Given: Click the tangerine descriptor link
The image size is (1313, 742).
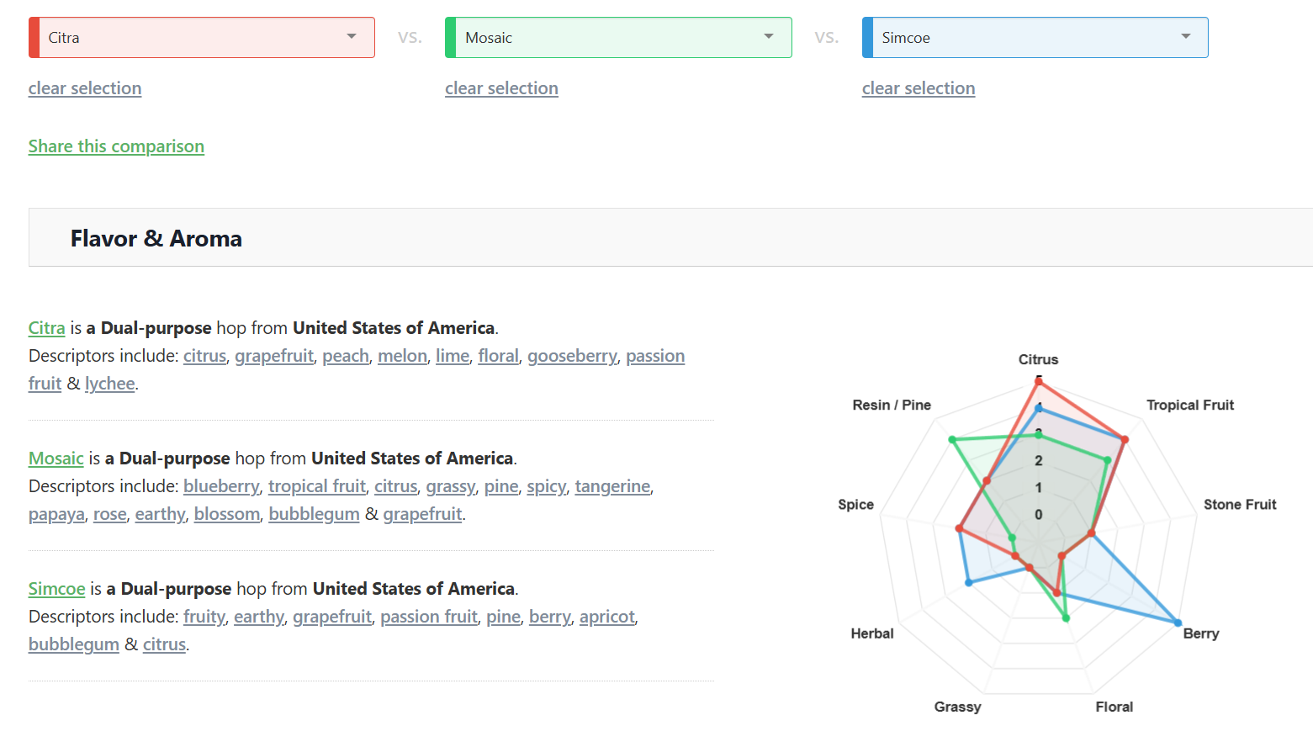Looking at the screenshot, I should point(612,486).
